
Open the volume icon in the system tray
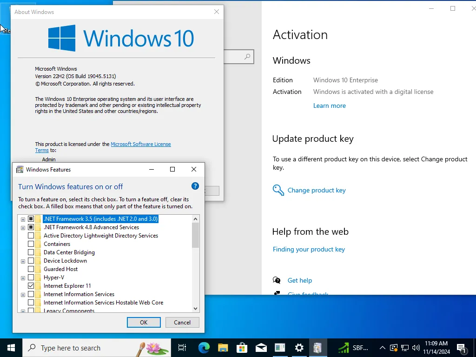click(x=415, y=347)
